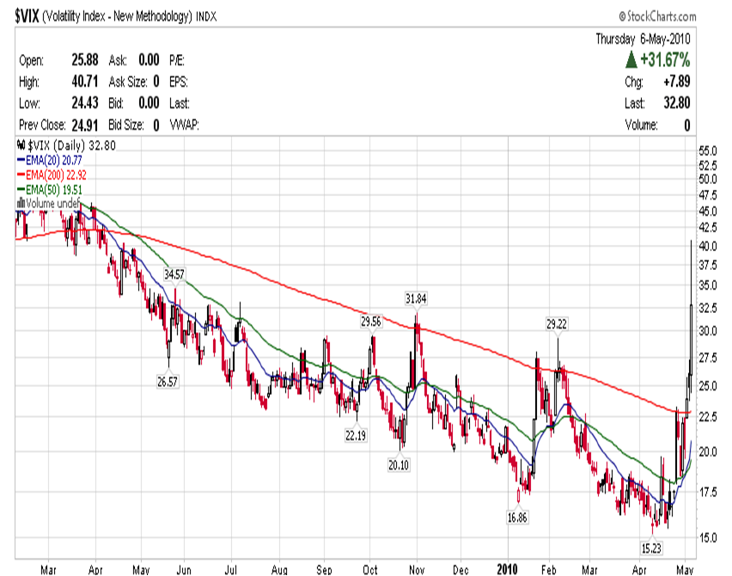732x576 pixels.
Task: Click the Last value 32.80
Action: 677,103
